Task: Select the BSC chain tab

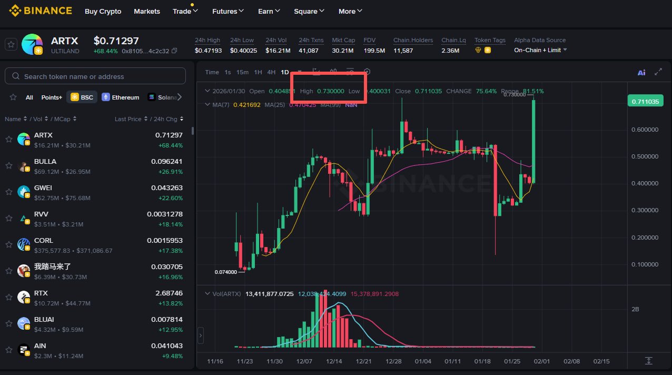Action: [82, 97]
